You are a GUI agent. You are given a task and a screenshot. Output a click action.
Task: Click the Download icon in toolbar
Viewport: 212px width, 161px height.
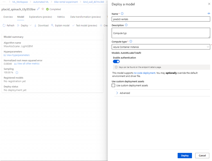(x=36, y=26)
